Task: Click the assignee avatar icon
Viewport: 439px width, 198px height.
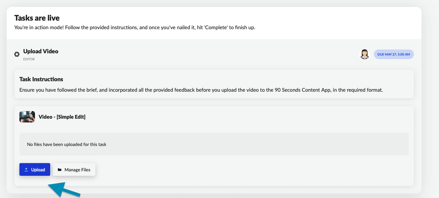Action: (x=365, y=54)
